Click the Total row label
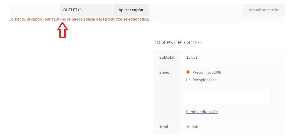The width and height of the screenshot is (299, 136). 164,127
